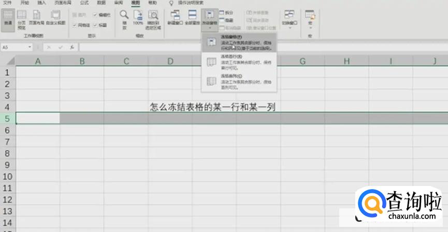Screen dimensions: 448x232
Task: Open the Data (数据) tab
Action: click(x=102, y=3)
